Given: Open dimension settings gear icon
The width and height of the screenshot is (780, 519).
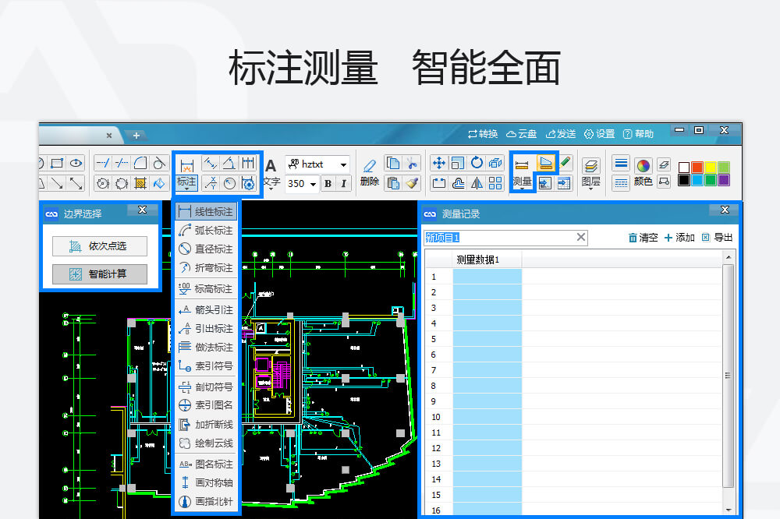Looking at the screenshot, I should 248,183.
